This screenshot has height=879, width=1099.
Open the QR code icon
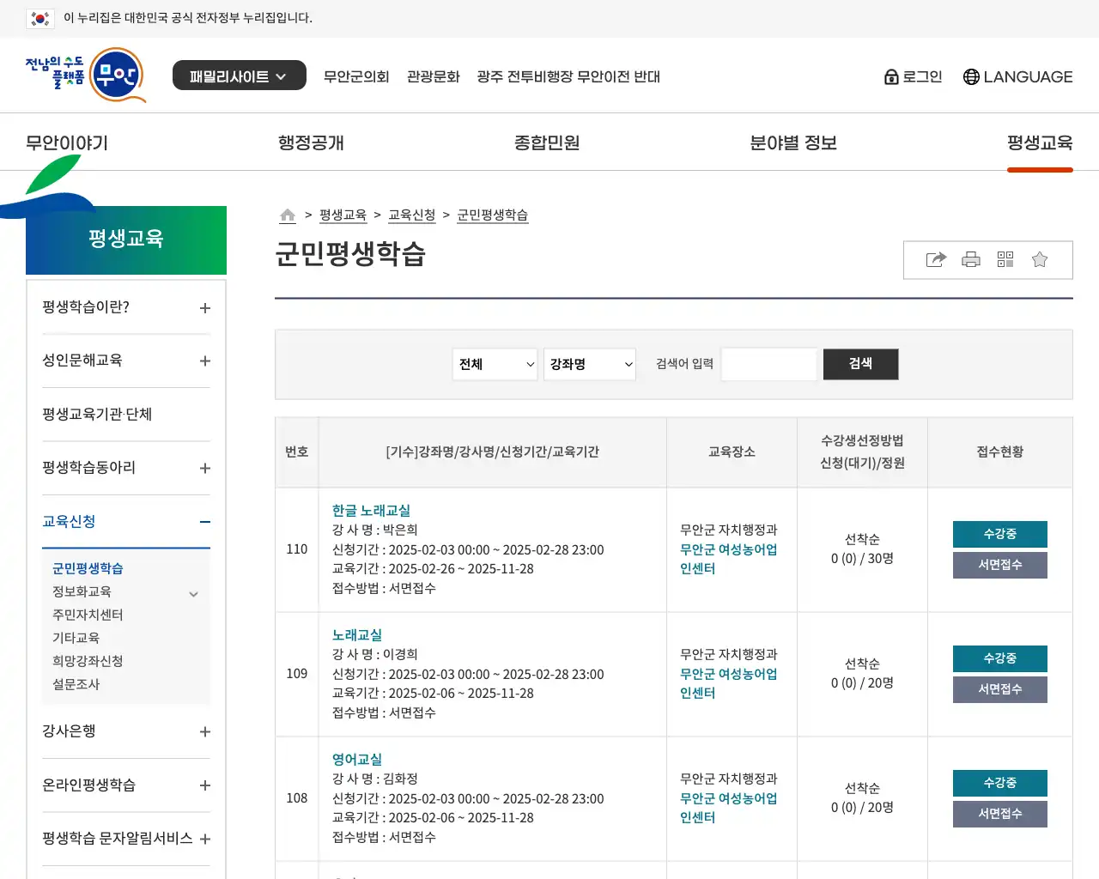[1005, 260]
